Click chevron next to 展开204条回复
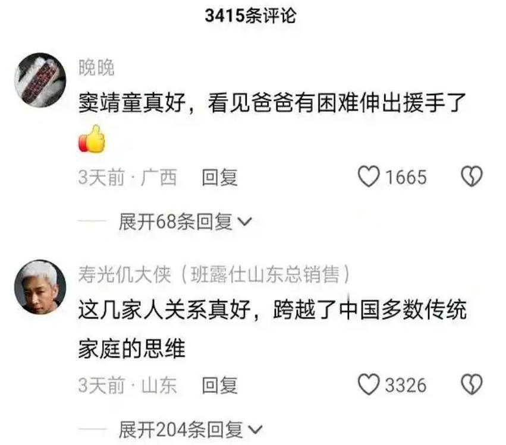The image size is (506, 445). (255, 430)
